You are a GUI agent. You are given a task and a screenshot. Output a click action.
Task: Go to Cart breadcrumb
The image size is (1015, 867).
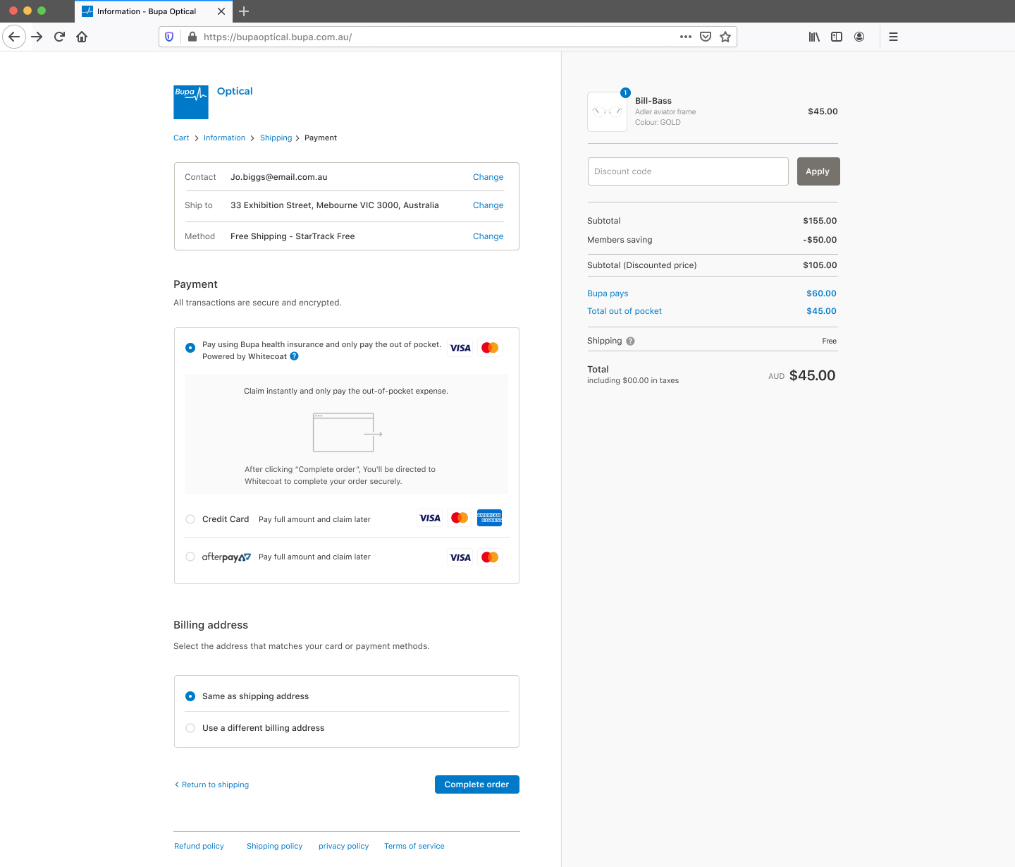(181, 138)
